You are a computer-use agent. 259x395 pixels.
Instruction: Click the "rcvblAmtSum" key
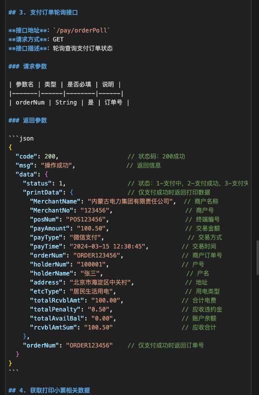[x=55, y=327]
